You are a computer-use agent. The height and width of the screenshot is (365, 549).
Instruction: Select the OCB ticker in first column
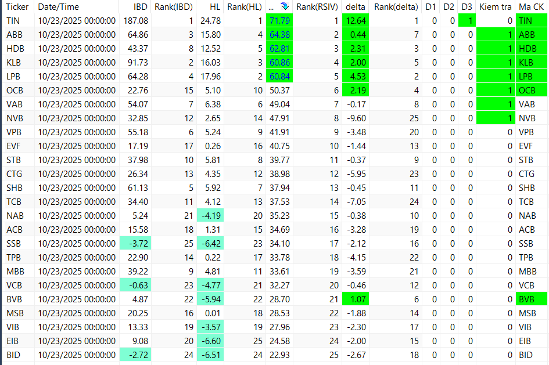point(15,91)
